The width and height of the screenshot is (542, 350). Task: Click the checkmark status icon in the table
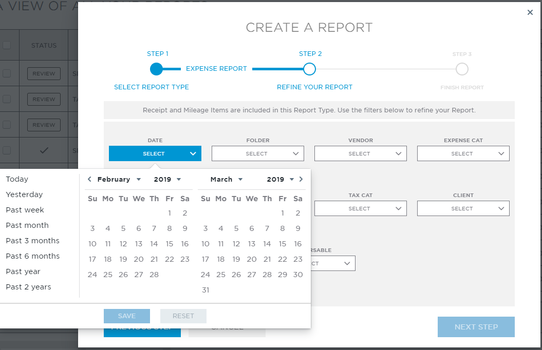point(44,150)
